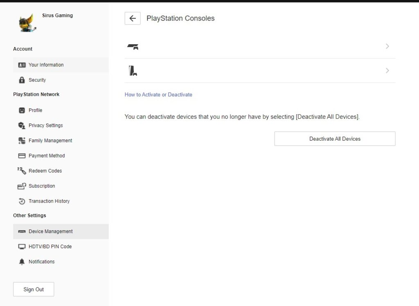Screen dimensions: 419x306
Task: Go back using the left arrow button
Action: click(133, 18)
